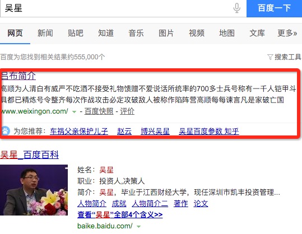The height and width of the screenshot is (234, 302).
Task: Expand the arrow next to baike.baidu.com
Action: [x=138, y=227]
